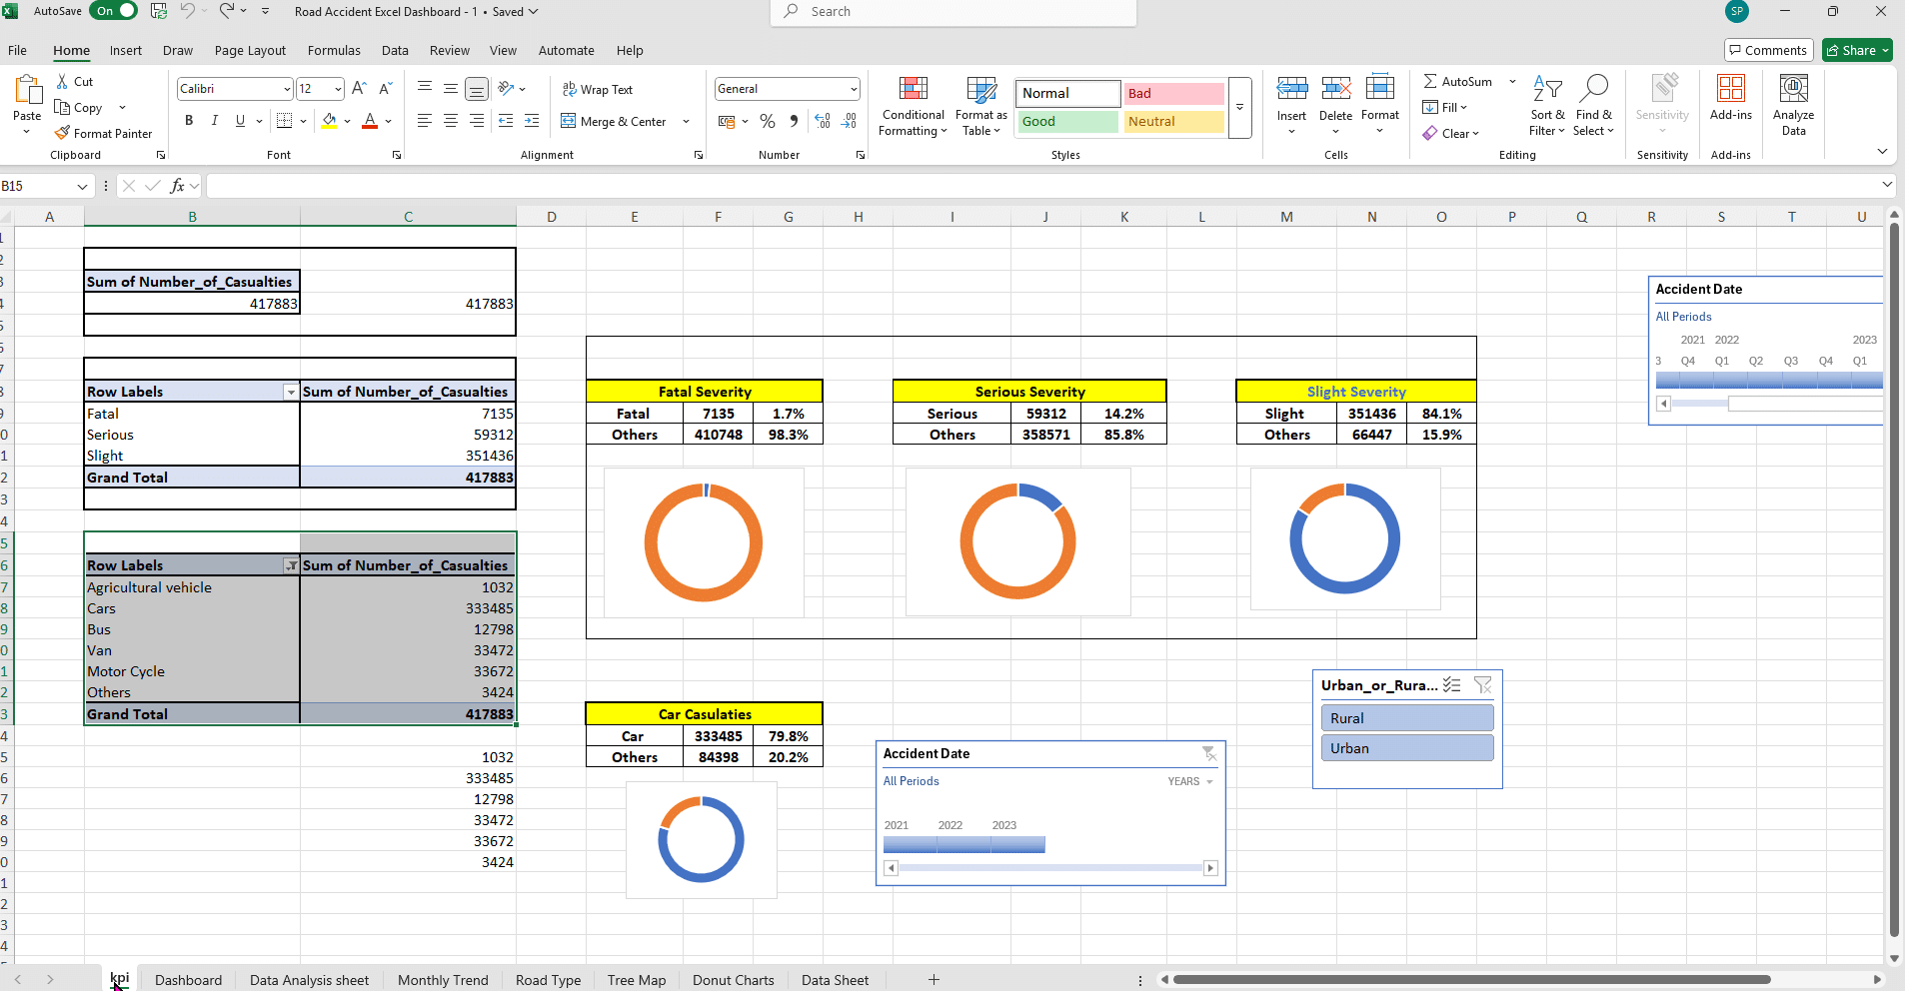Toggle Wrap Text

pos(597,90)
